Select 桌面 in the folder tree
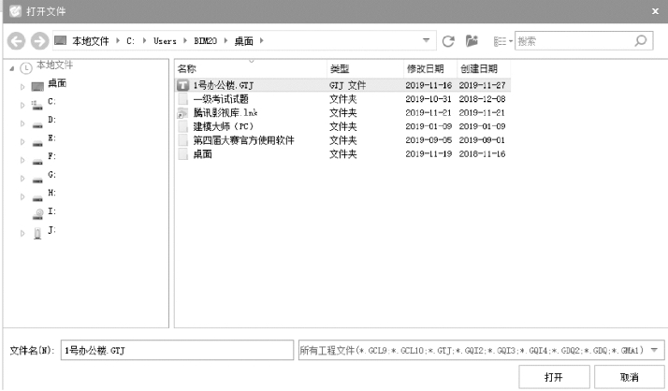Screen dimensions: 668x391 pyautogui.click(x=57, y=83)
